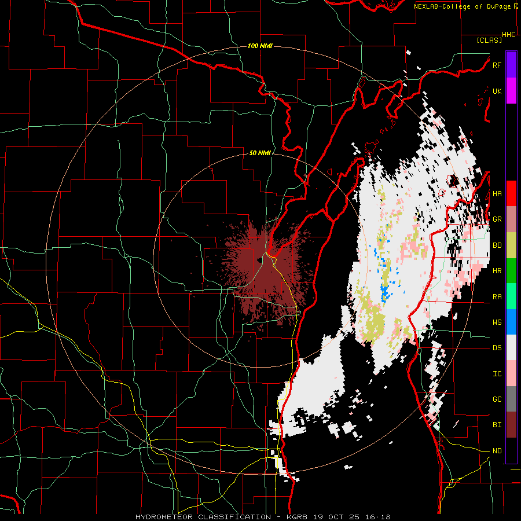The height and width of the screenshot is (521, 521).
Task: Click the UK legend label
Action: [x=497, y=91]
